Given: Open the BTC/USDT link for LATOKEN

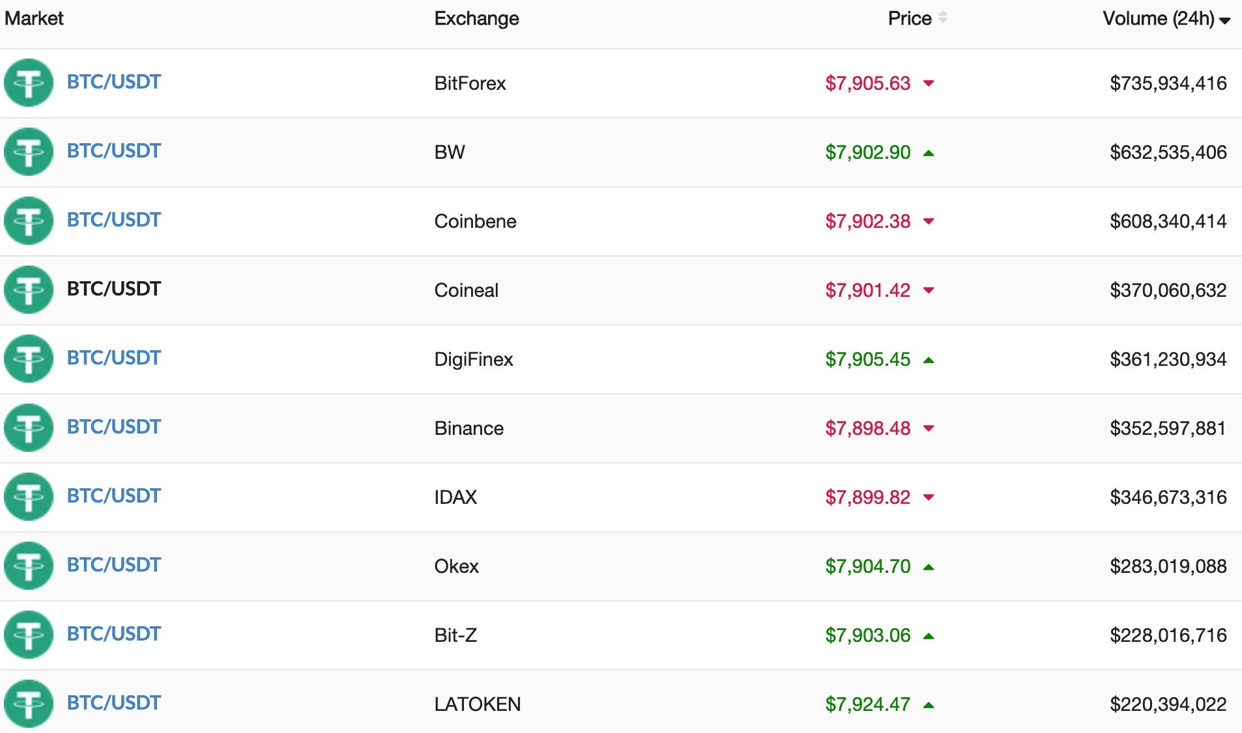Looking at the screenshot, I should pyautogui.click(x=113, y=703).
